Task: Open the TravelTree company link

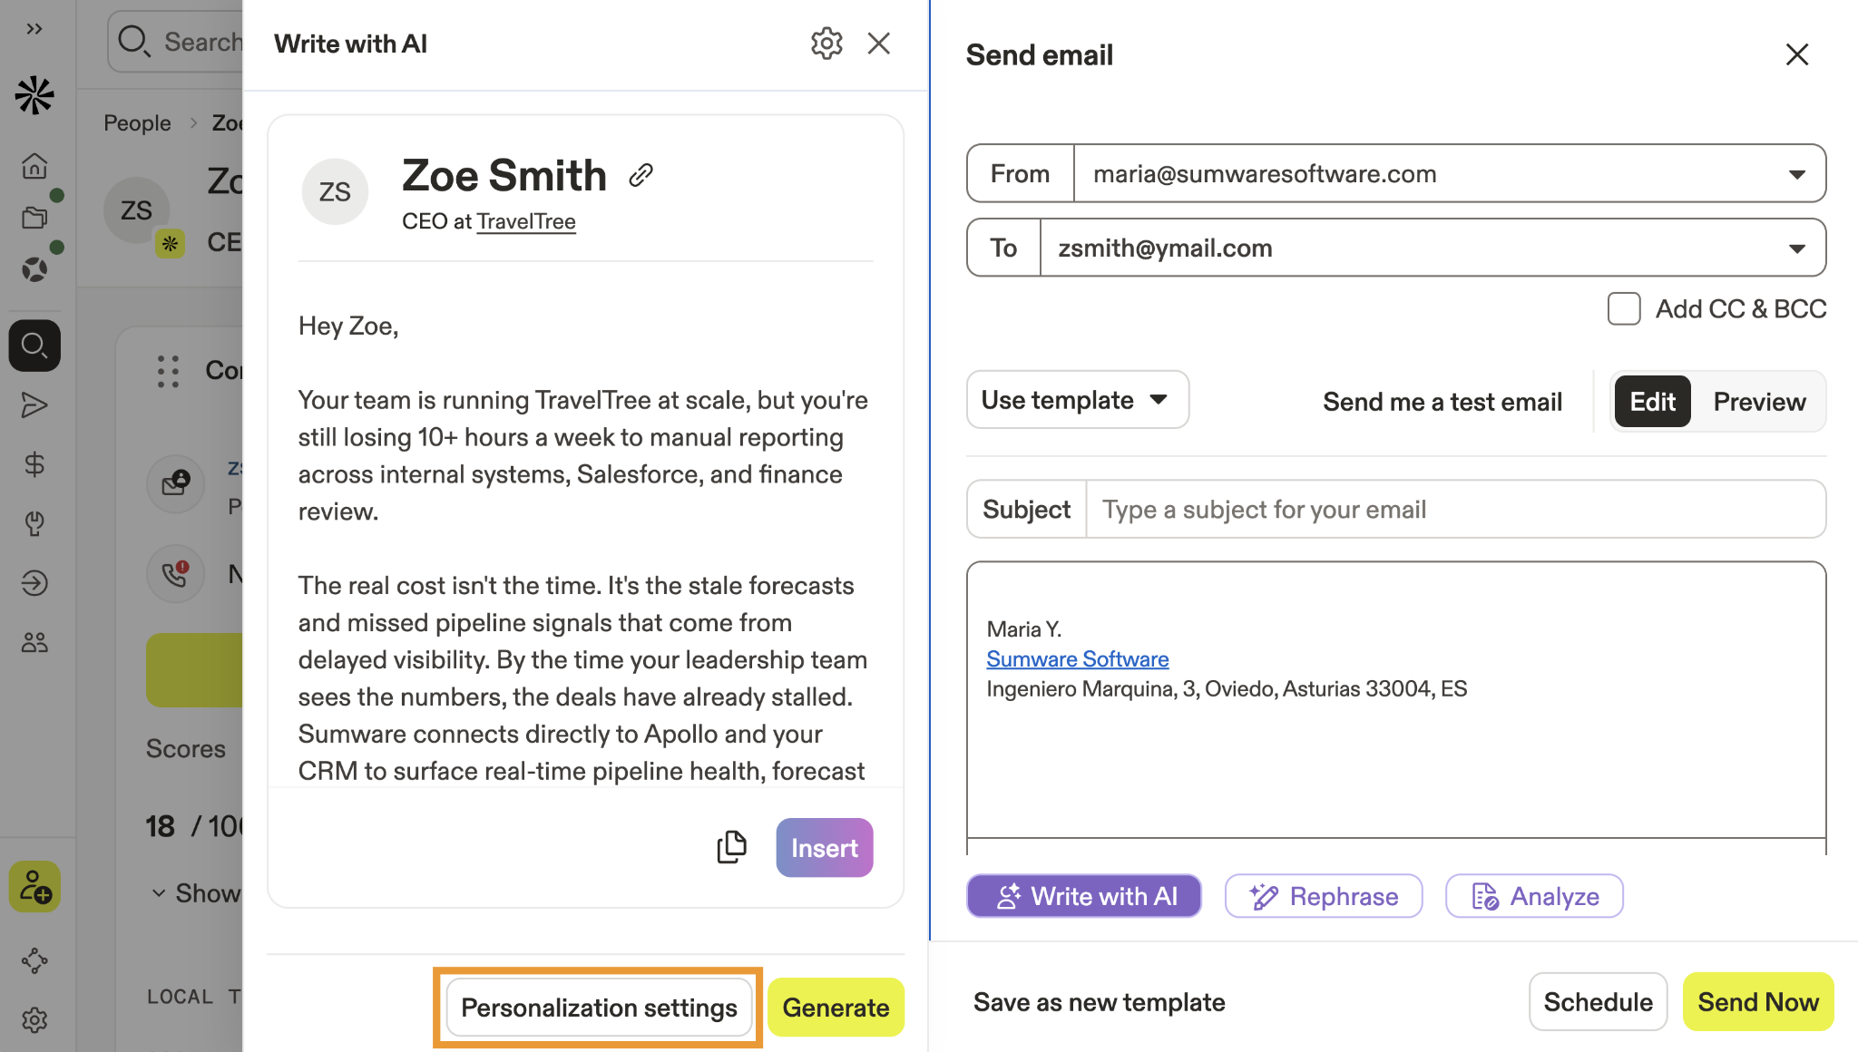Action: pos(525,220)
